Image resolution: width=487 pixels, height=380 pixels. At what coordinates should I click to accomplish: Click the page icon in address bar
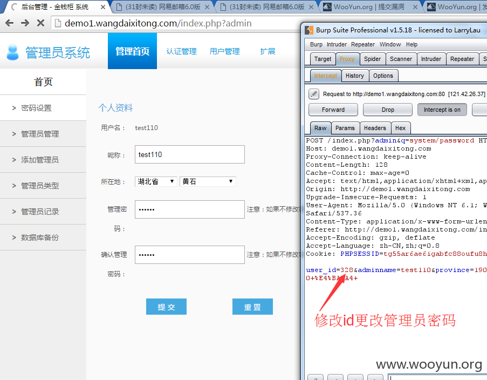58,23
